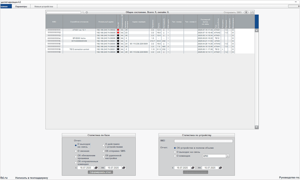
Task: Select the "О звонках" report option
Action: [76, 151]
